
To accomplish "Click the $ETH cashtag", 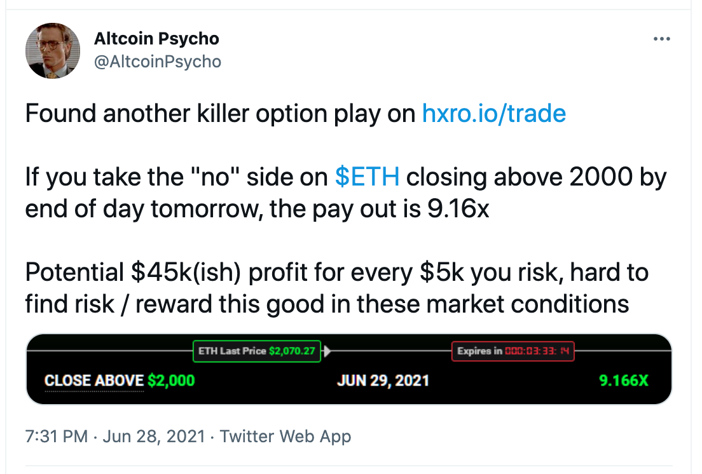I will [367, 177].
